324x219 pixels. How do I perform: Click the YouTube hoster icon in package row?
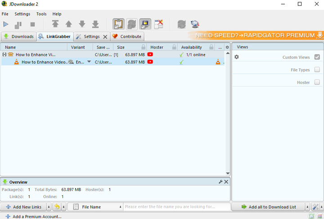click(150, 54)
